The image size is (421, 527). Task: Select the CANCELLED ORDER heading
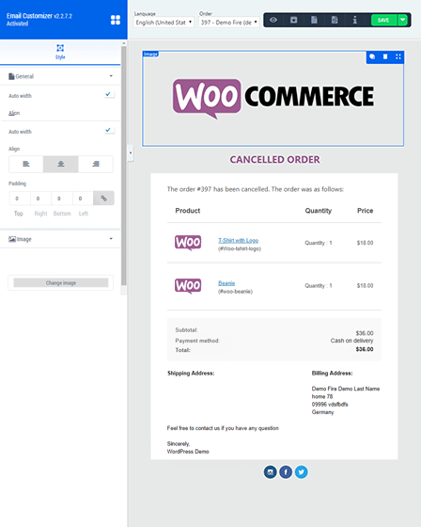(274, 160)
